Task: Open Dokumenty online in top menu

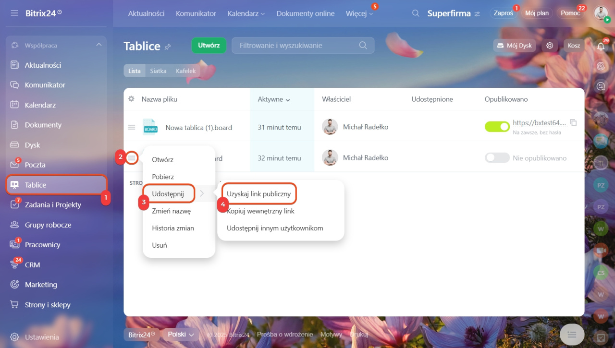Action: click(306, 13)
